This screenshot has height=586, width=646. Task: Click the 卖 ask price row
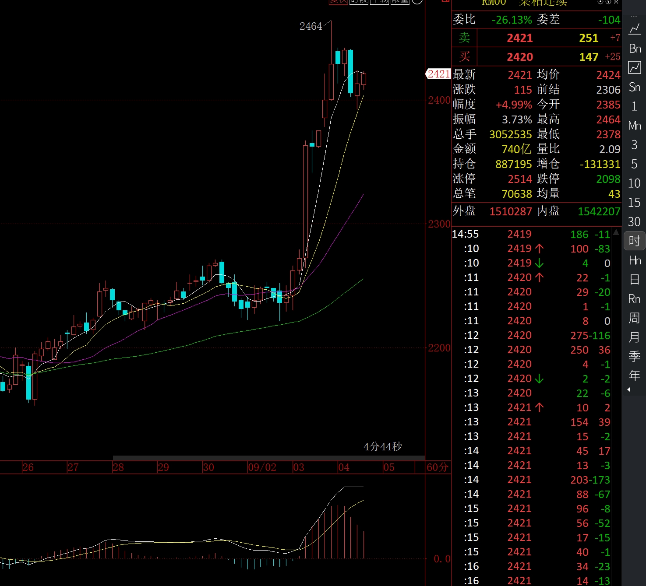pyautogui.click(x=537, y=38)
